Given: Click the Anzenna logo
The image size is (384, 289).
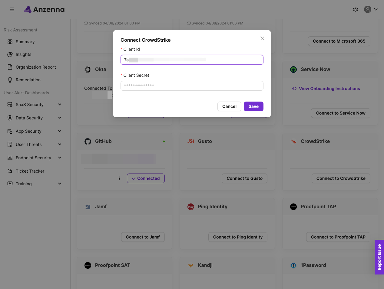Looking at the screenshot, I should tap(45, 9).
